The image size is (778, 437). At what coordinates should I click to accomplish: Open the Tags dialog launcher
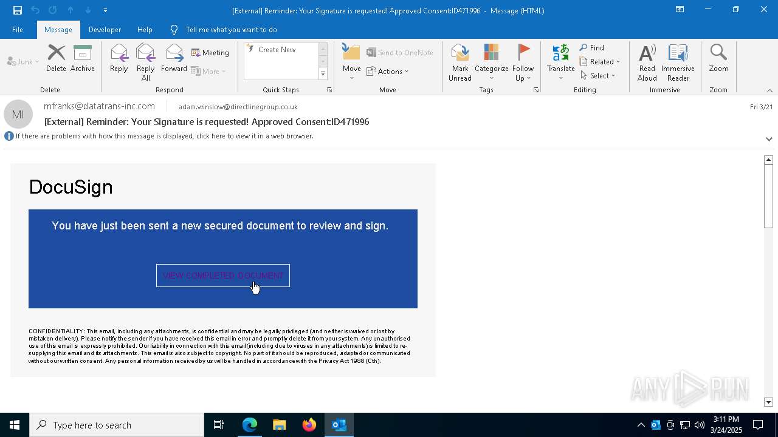(x=536, y=90)
